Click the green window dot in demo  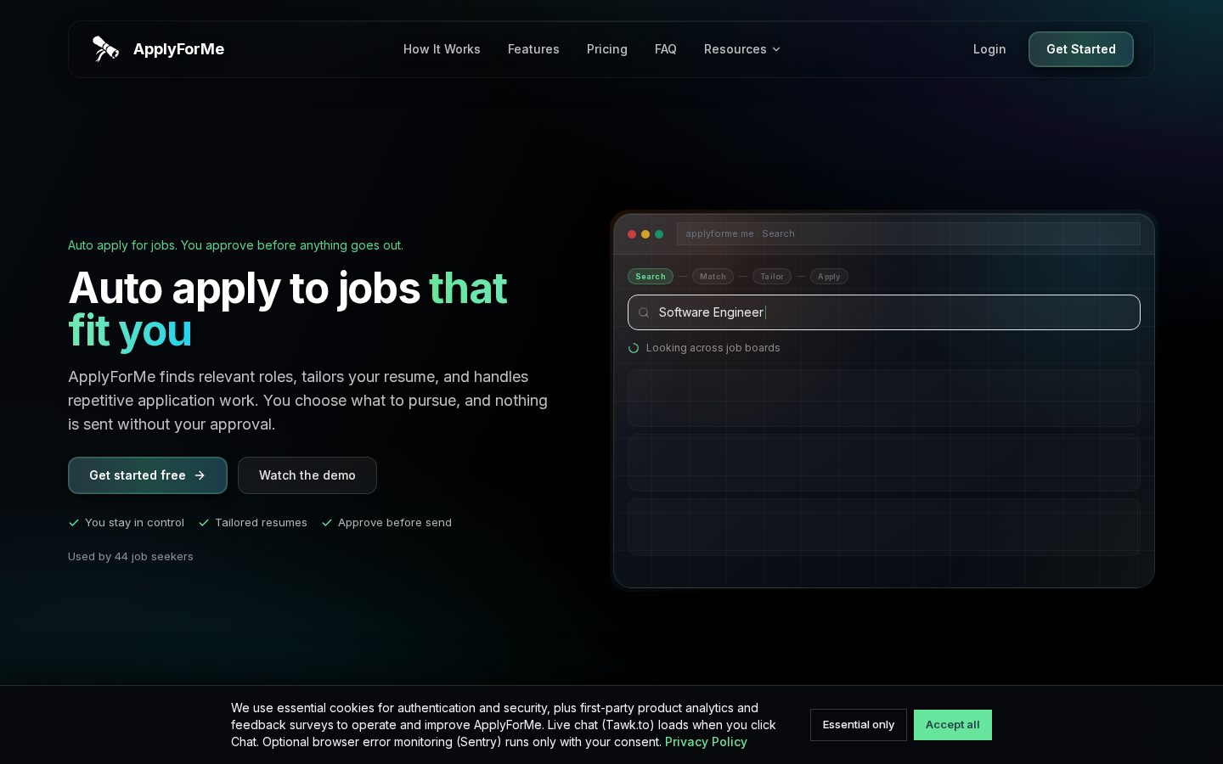[x=659, y=234]
